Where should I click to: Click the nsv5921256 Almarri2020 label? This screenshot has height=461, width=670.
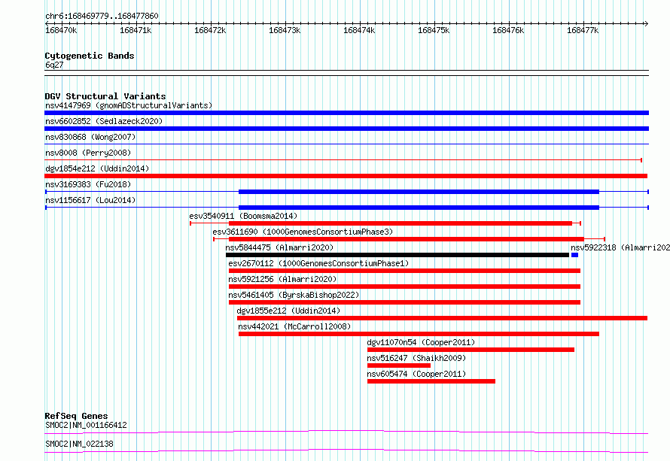click(x=282, y=279)
